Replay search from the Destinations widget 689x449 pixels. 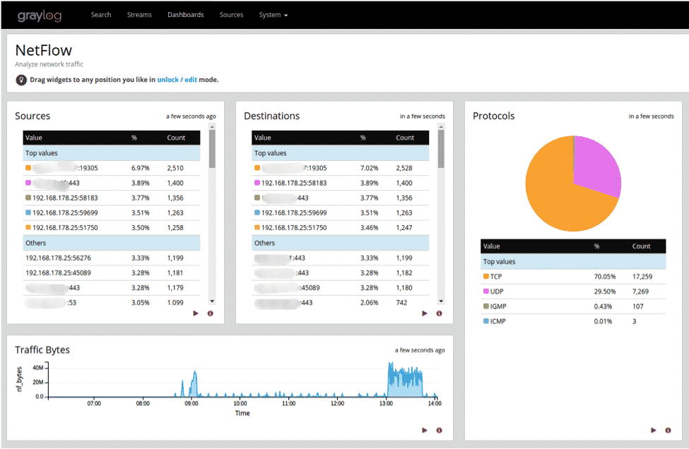coord(425,313)
